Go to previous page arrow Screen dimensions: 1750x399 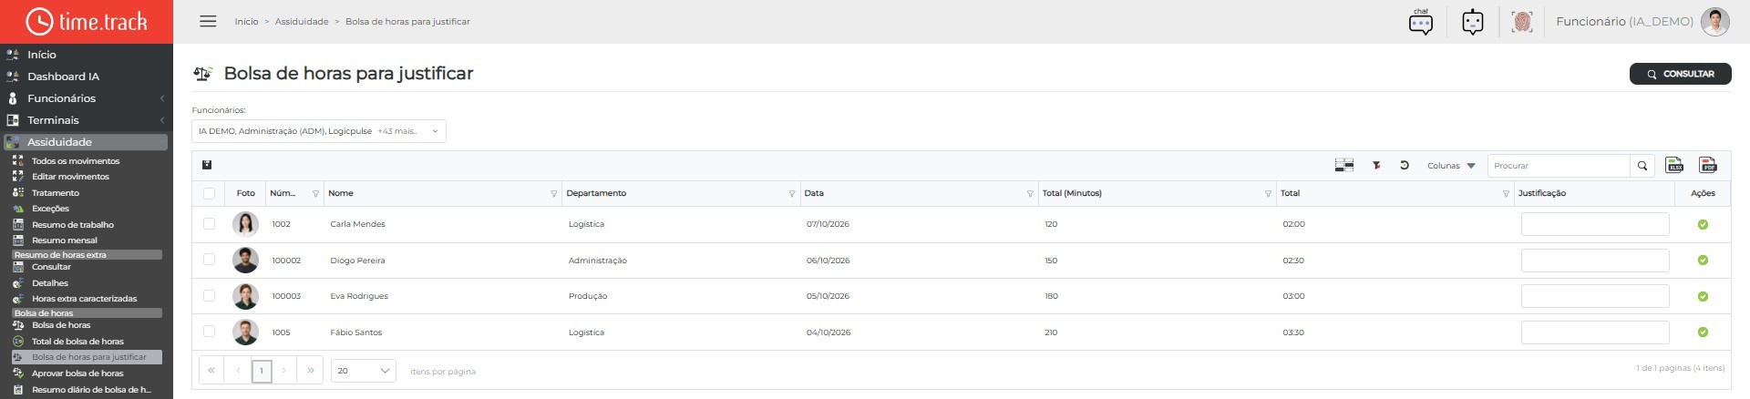238,371
